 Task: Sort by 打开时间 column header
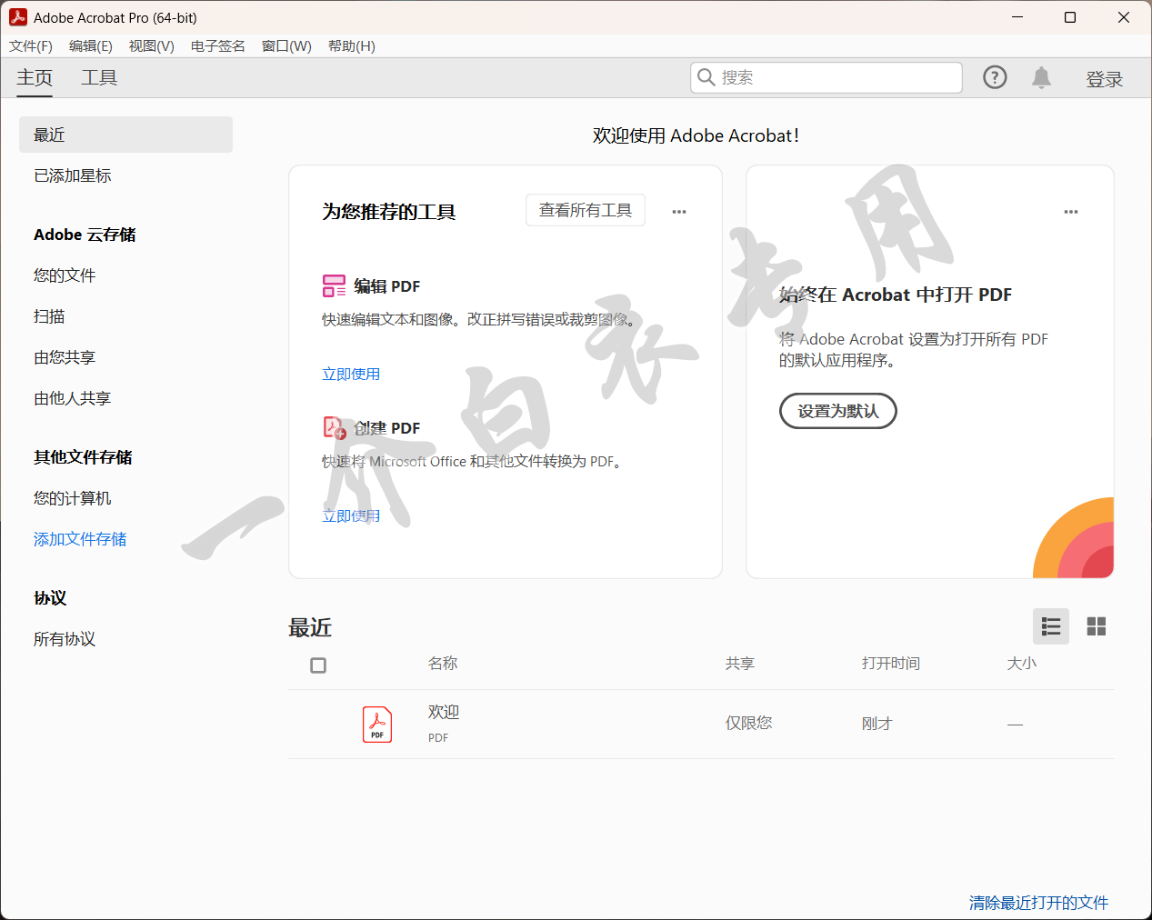[x=891, y=664]
